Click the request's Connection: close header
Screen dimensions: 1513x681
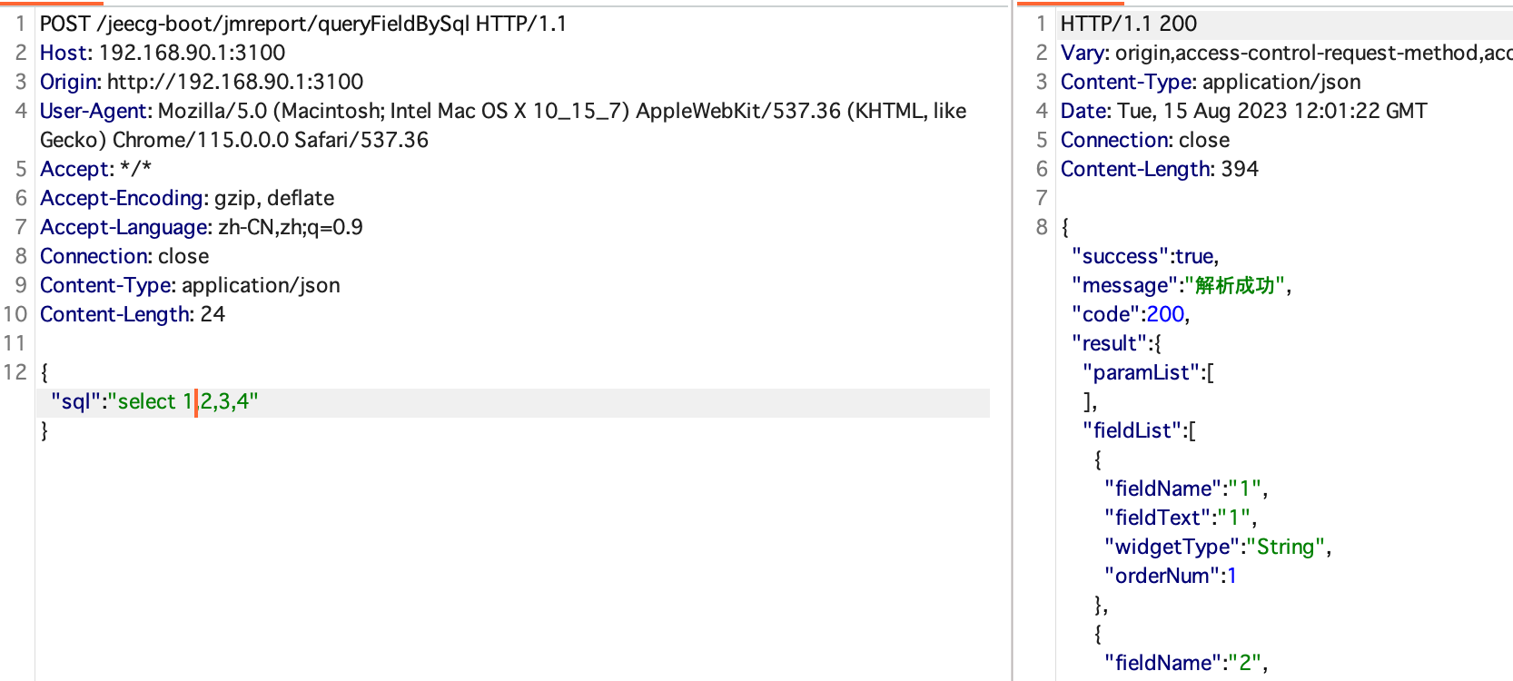tap(124, 256)
